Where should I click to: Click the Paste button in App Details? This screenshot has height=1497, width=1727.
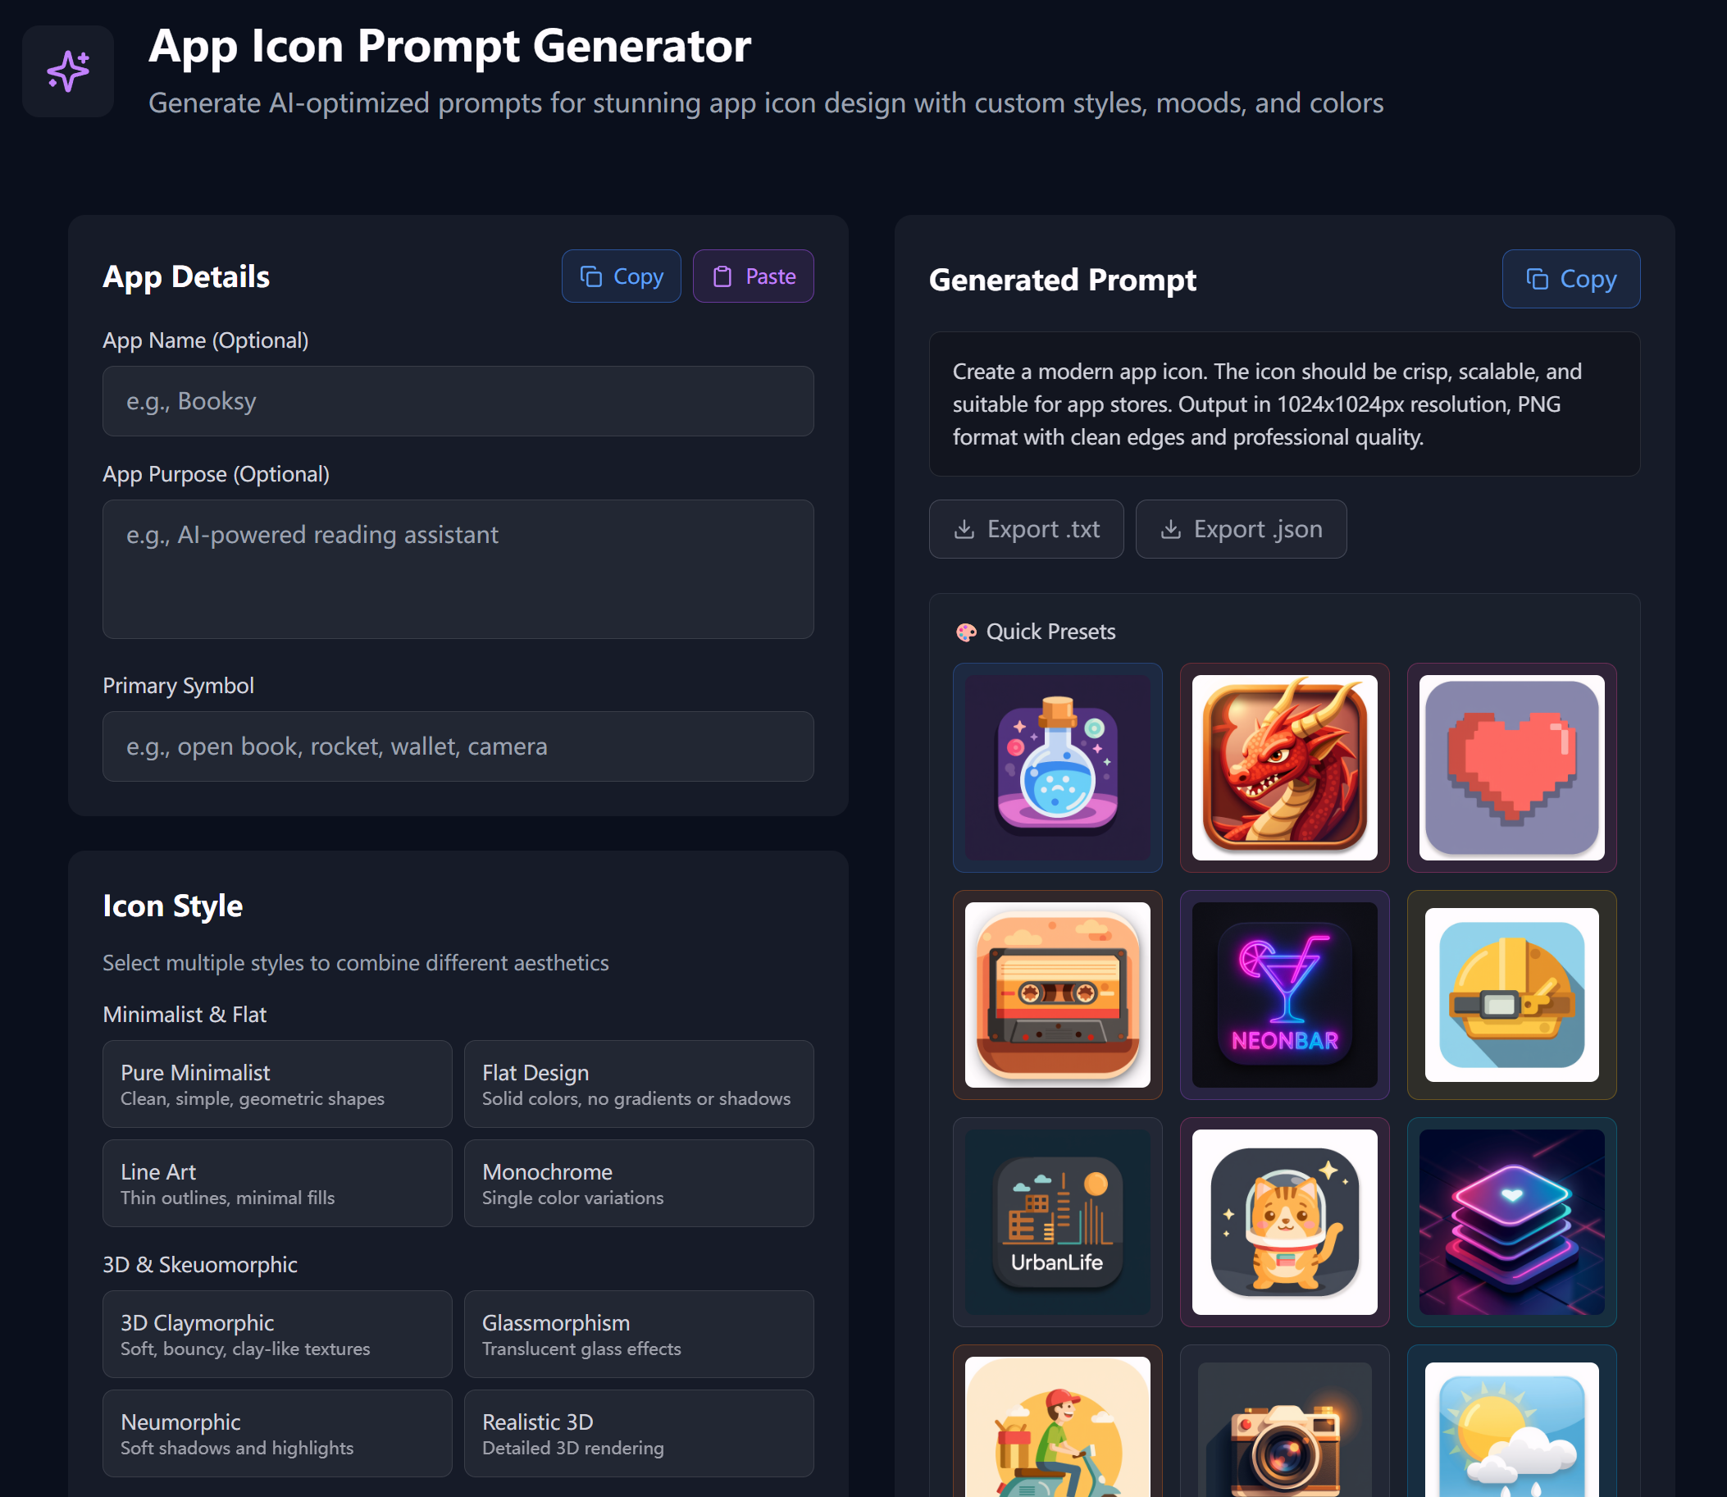754,276
